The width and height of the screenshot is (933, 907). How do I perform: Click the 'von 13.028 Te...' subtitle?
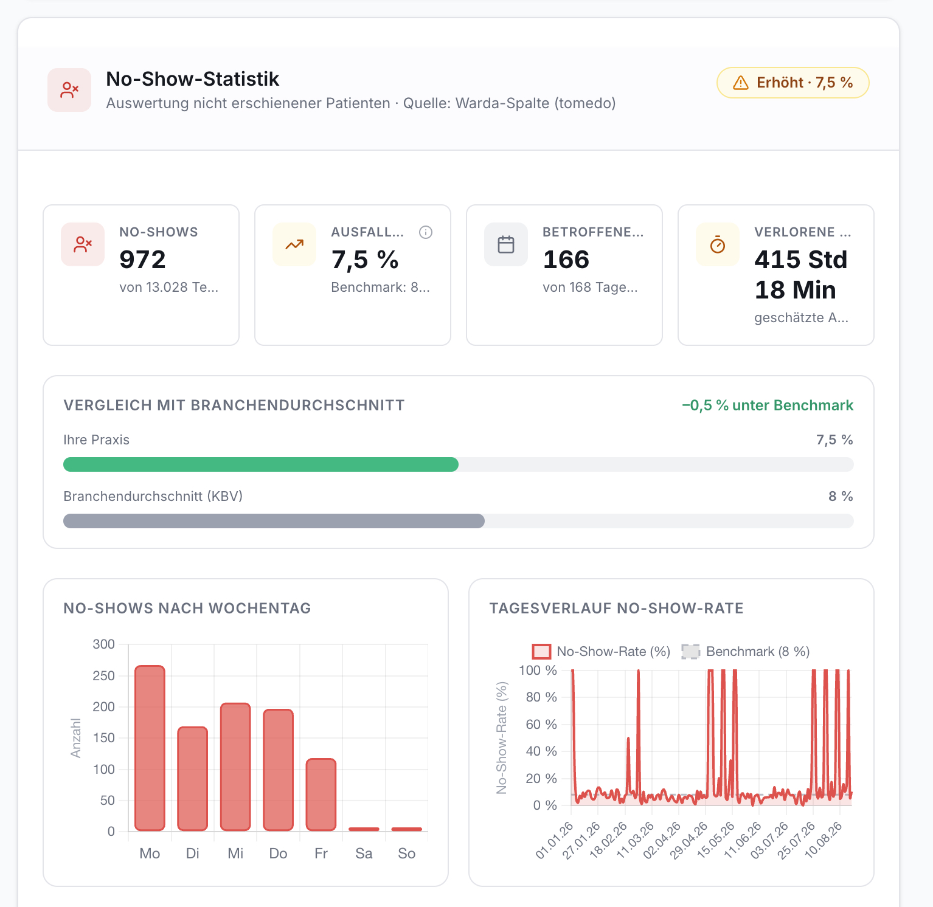(168, 288)
